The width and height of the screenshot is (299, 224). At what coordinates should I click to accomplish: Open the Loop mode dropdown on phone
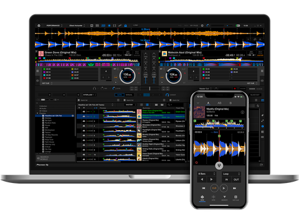(231, 174)
